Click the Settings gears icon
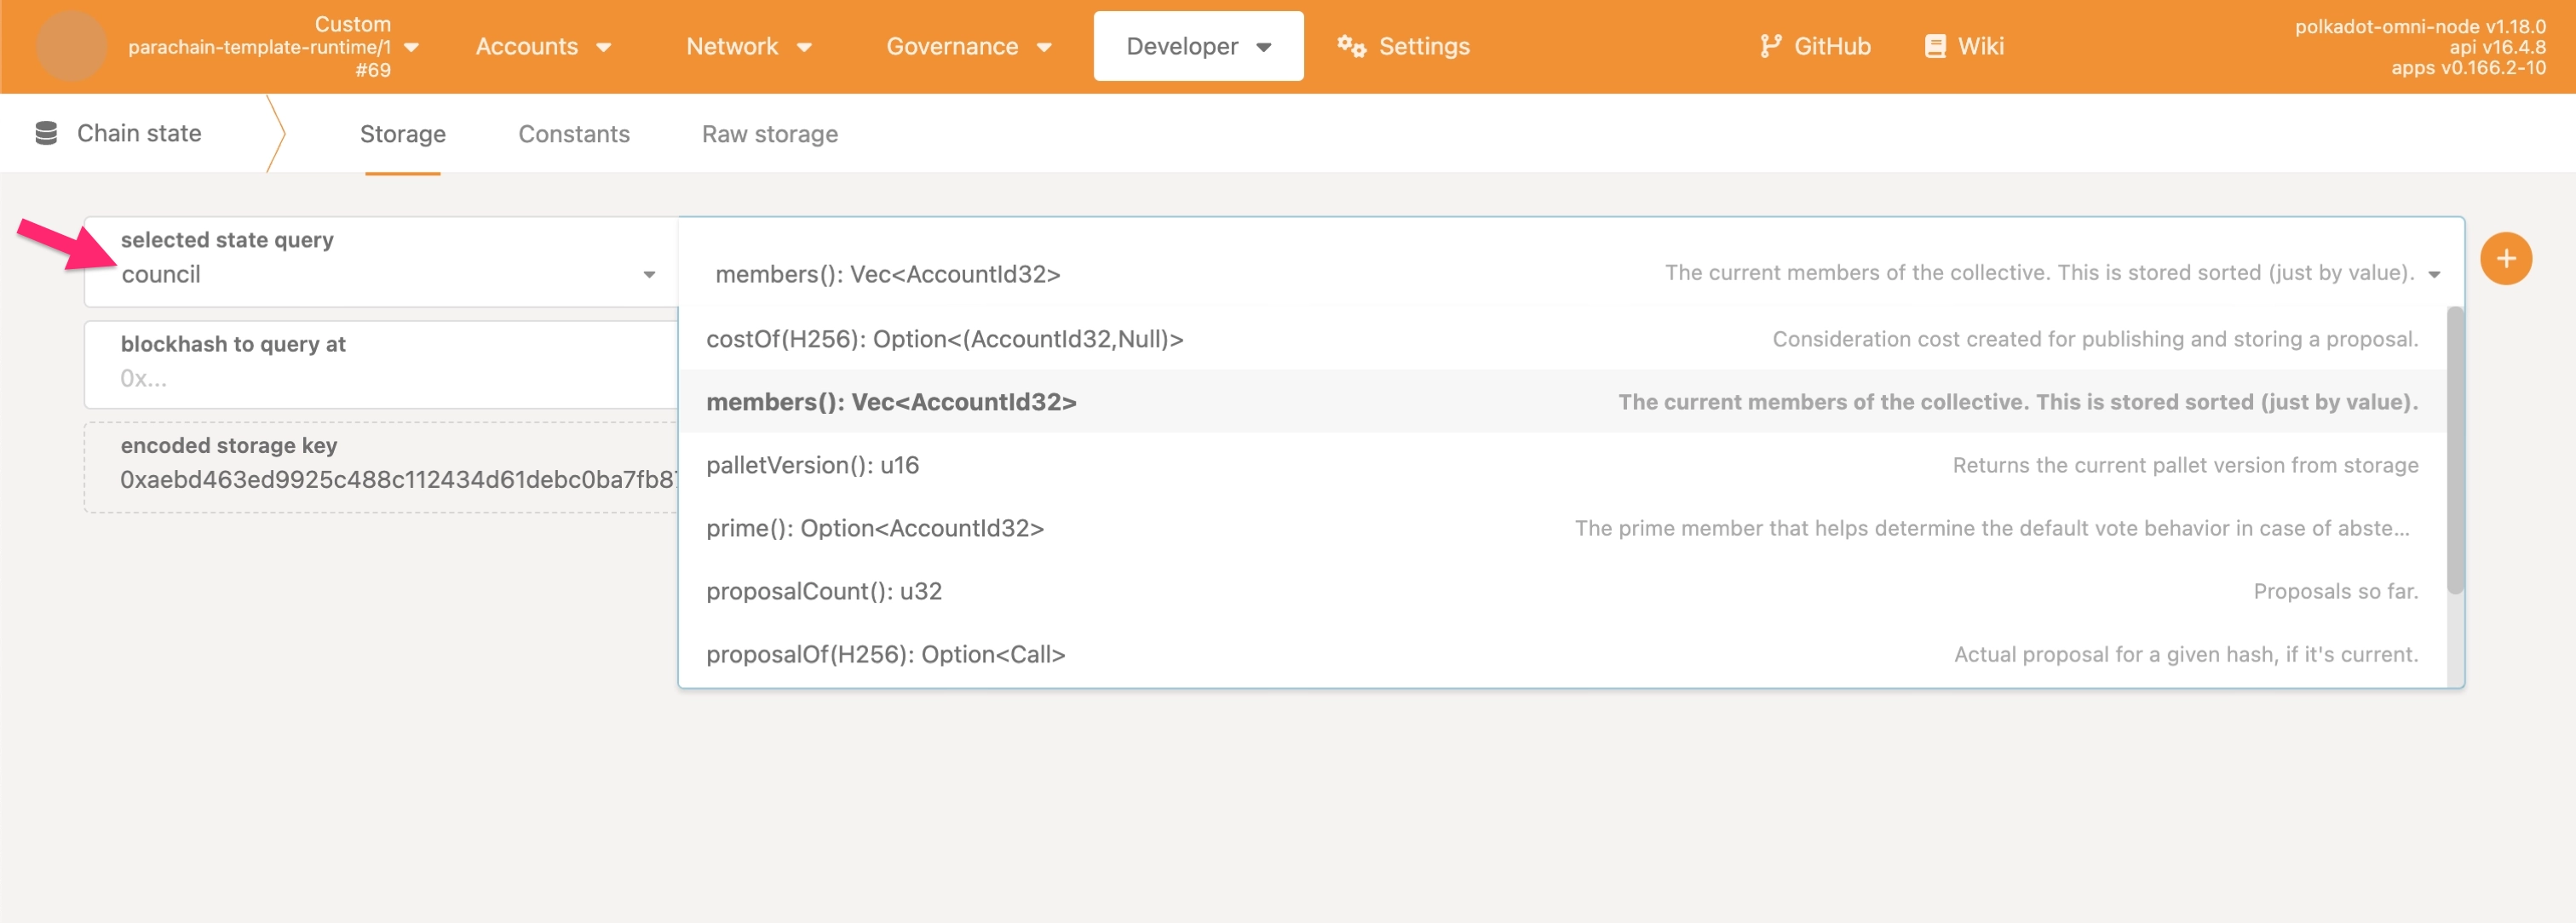 pos(1351,46)
